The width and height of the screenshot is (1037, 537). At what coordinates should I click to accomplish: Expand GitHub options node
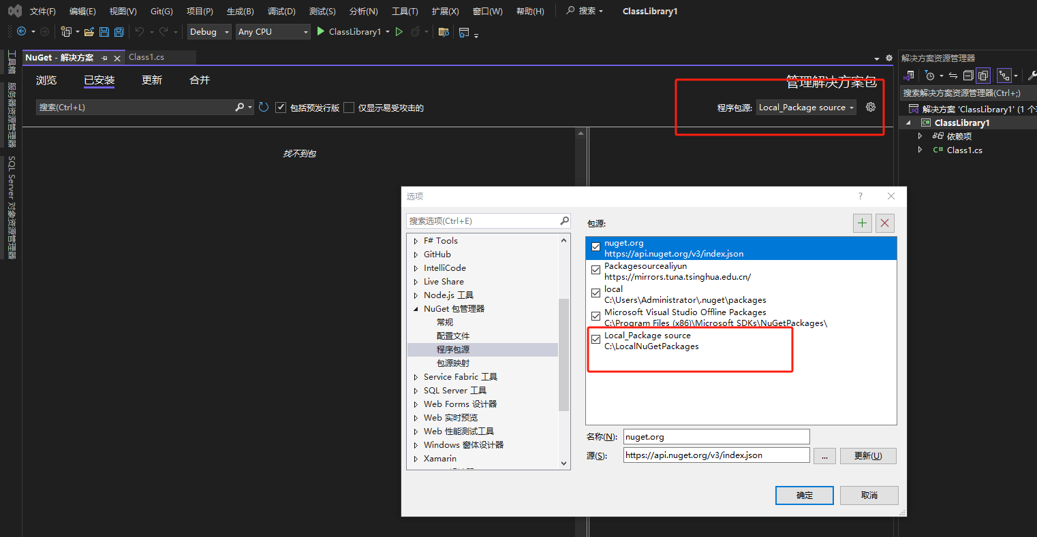[x=416, y=255]
